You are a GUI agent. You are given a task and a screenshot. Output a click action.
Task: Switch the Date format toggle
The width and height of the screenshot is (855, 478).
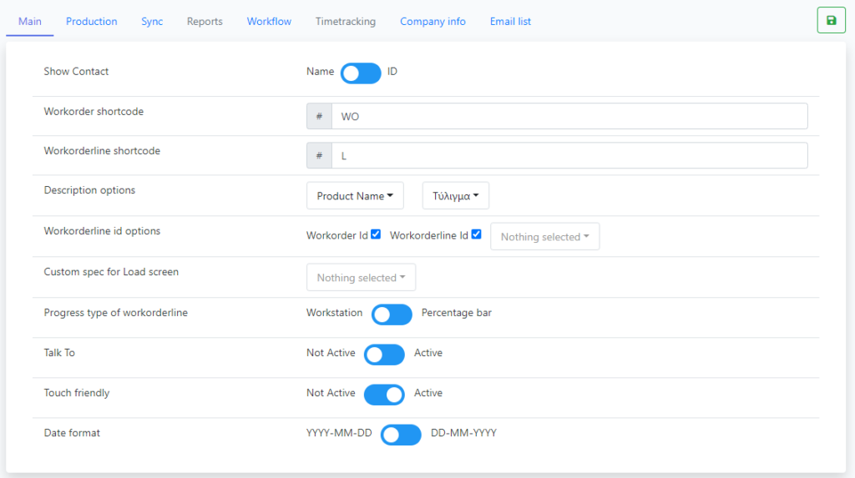(x=401, y=434)
